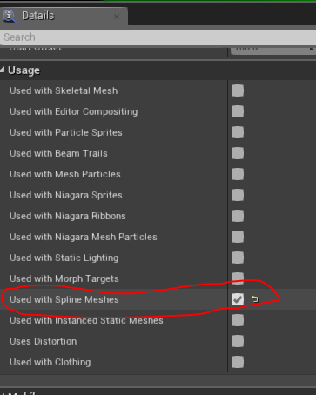Switch to the Details tab
316x395 pixels.
tap(64, 16)
